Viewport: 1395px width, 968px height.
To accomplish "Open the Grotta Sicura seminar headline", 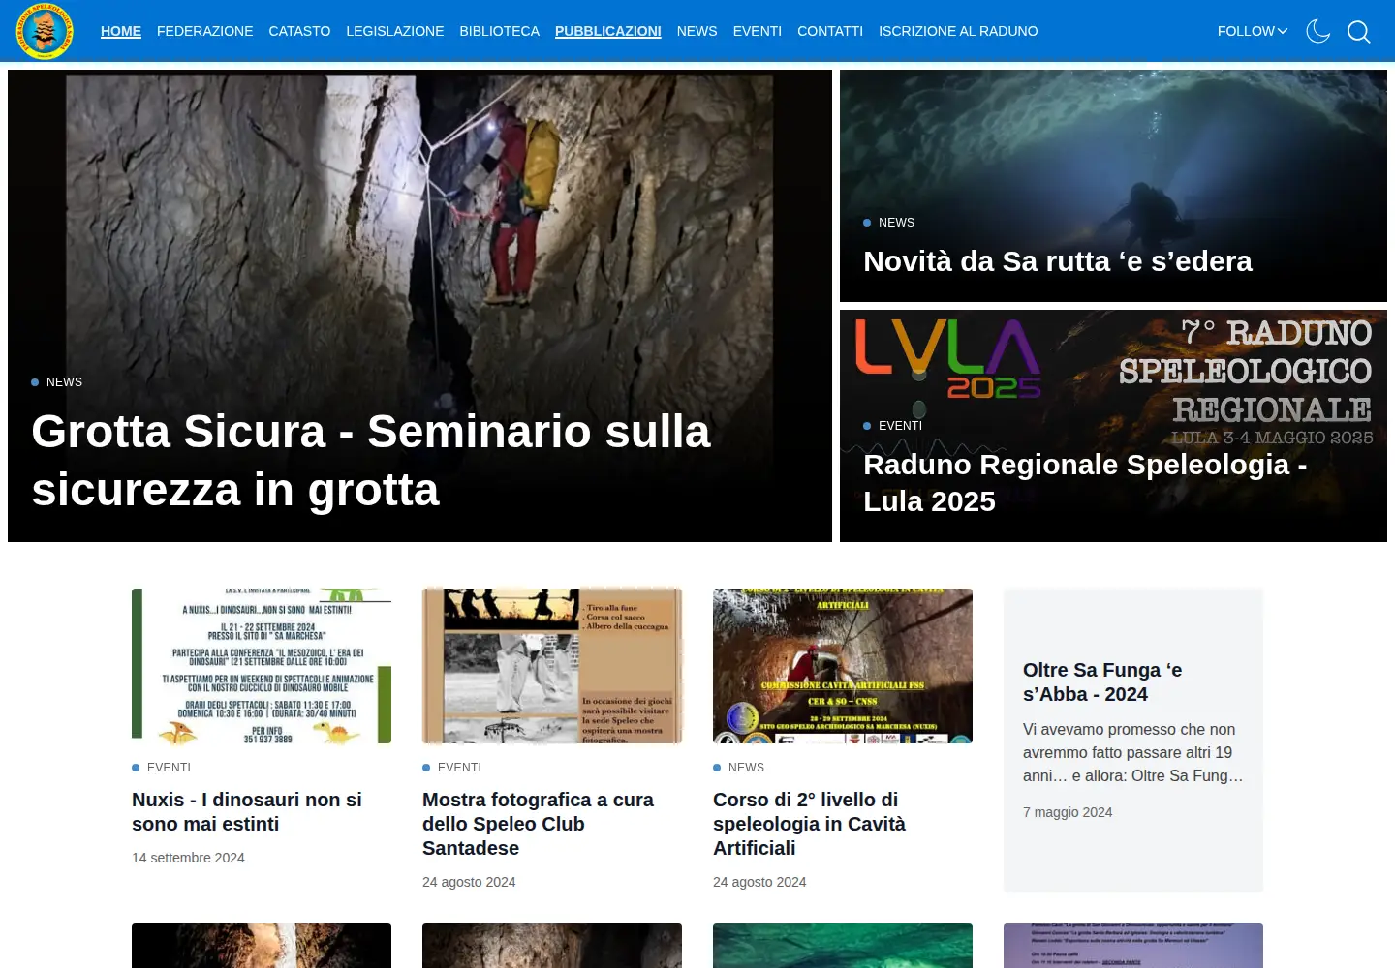I will (371, 461).
